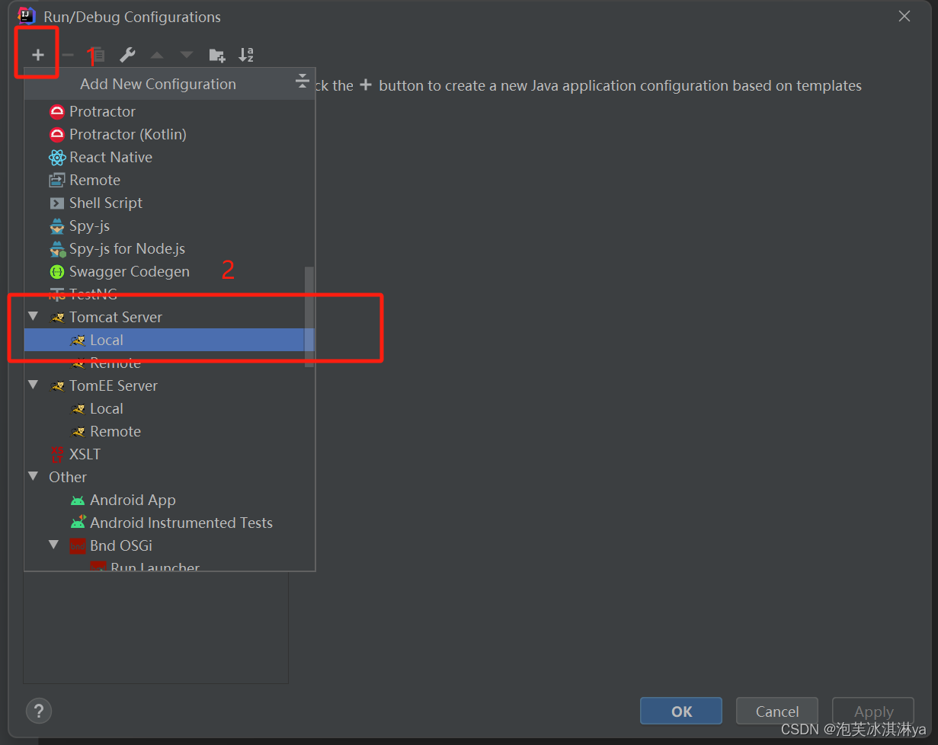Viewport: 938px width, 745px height.
Task: Click the 'Spy-js for Node.js' entry text
Action: click(x=127, y=248)
